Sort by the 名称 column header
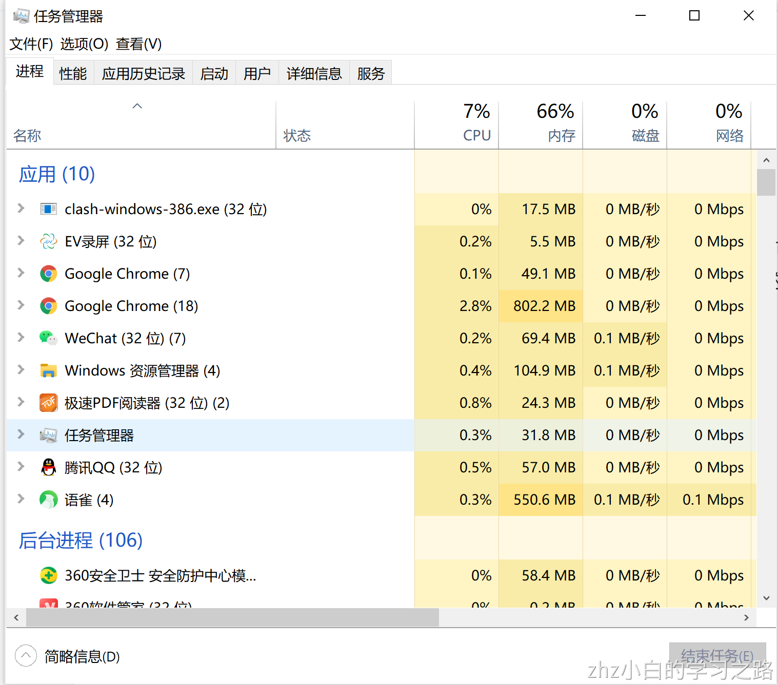Image resolution: width=778 pixels, height=685 pixels. (141, 126)
